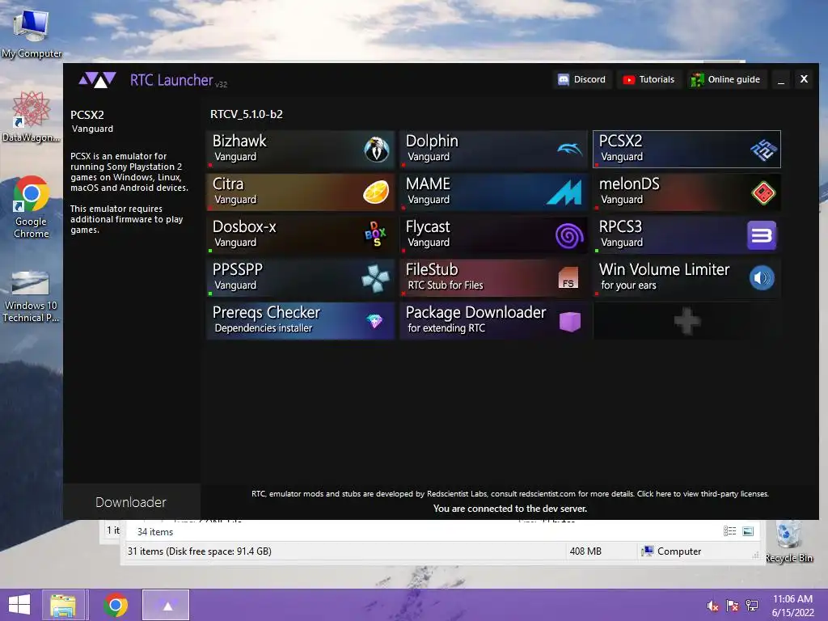Launch the MAME Vanguard tile
828x621 pixels.
pyautogui.click(x=494, y=192)
